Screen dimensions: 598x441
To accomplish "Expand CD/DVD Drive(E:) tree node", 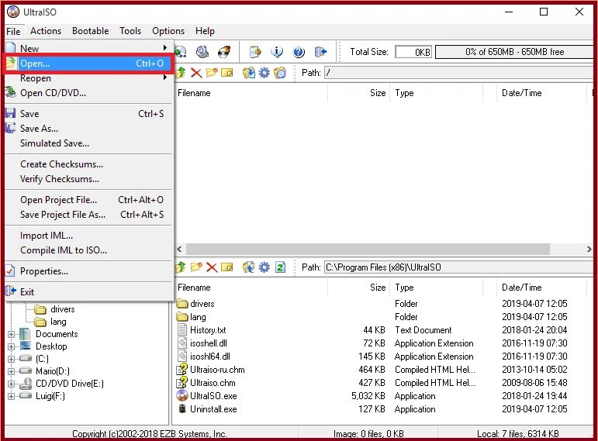I will coord(12,384).
